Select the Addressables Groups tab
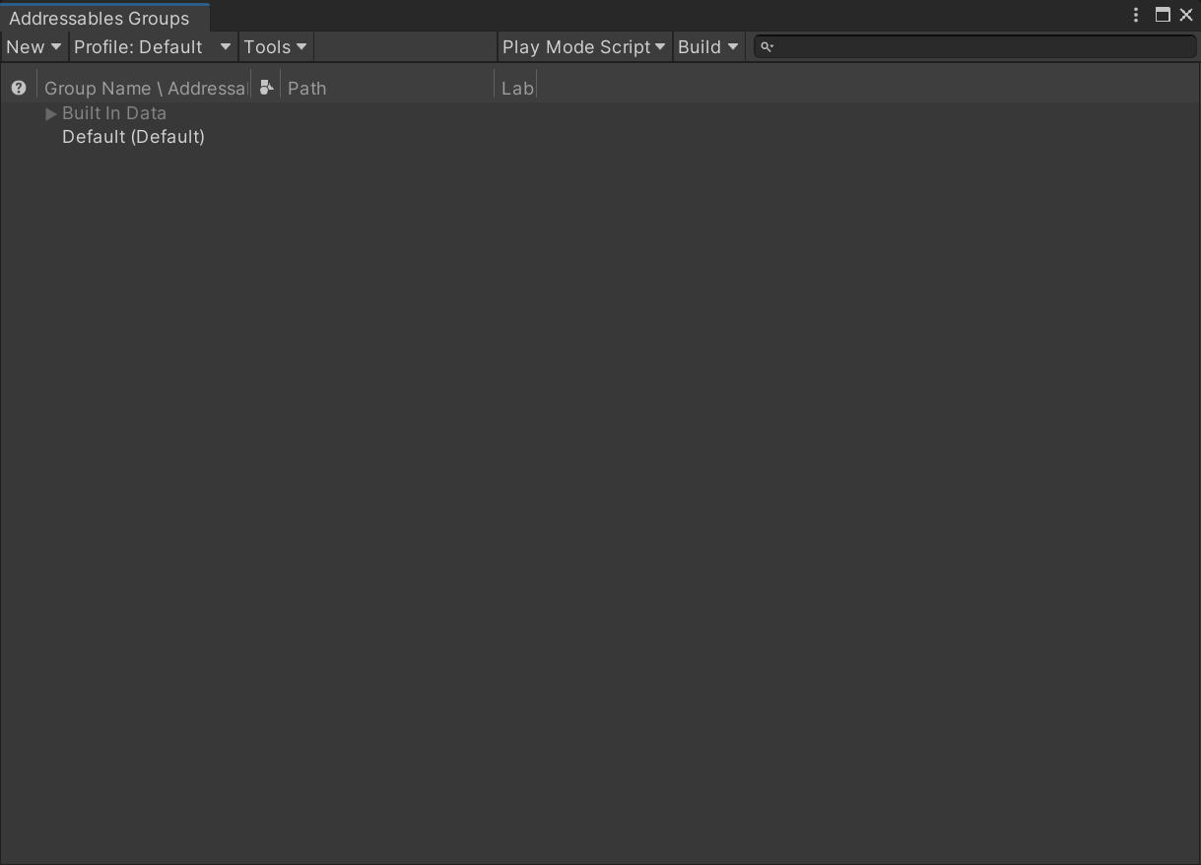The height and width of the screenshot is (865, 1201). tap(104, 18)
